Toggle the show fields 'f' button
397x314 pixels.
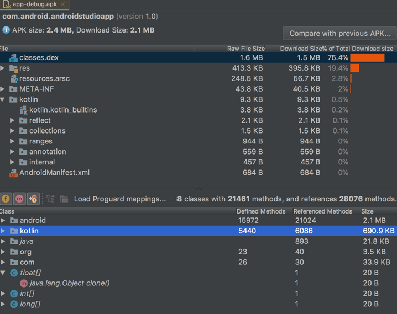6,199
